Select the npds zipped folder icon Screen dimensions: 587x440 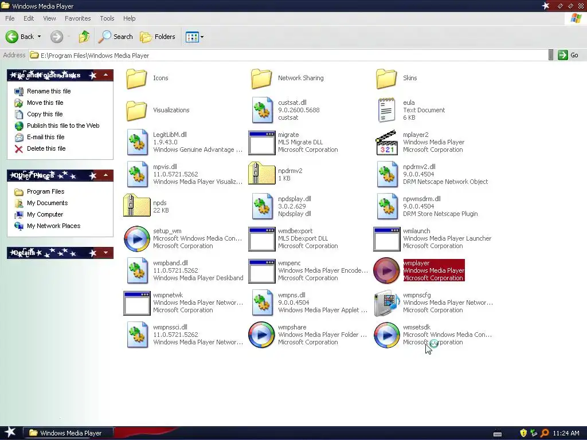coord(136,206)
